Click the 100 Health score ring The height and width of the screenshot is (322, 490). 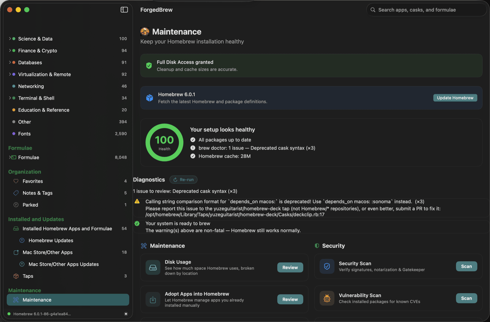point(164,142)
